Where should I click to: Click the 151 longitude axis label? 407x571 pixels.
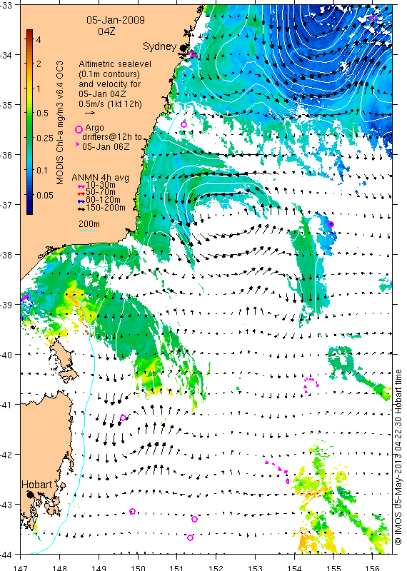coord(176,567)
